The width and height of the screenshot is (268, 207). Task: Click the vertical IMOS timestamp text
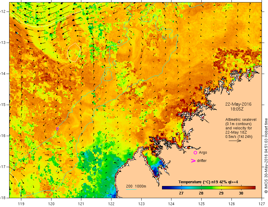tap(266, 156)
